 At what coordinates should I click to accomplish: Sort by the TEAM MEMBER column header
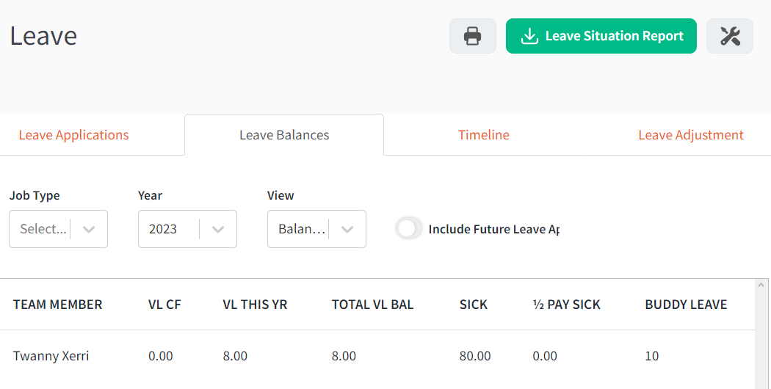57,305
